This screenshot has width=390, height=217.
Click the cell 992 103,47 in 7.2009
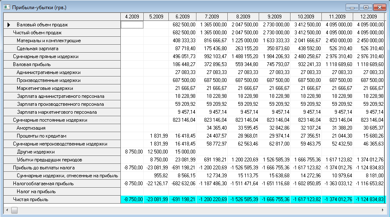[x=212, y=56]
